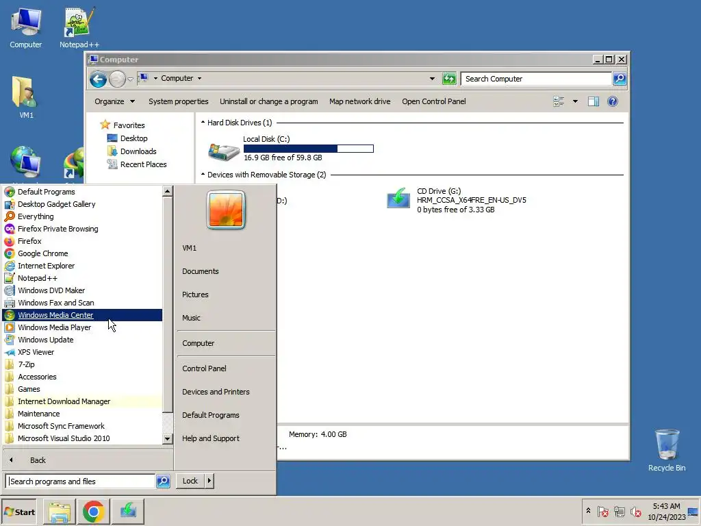Screen dimensions: 701x526
Task: Open Documents from Start menu
Action: pyautogui.click(x=201, y=271)
